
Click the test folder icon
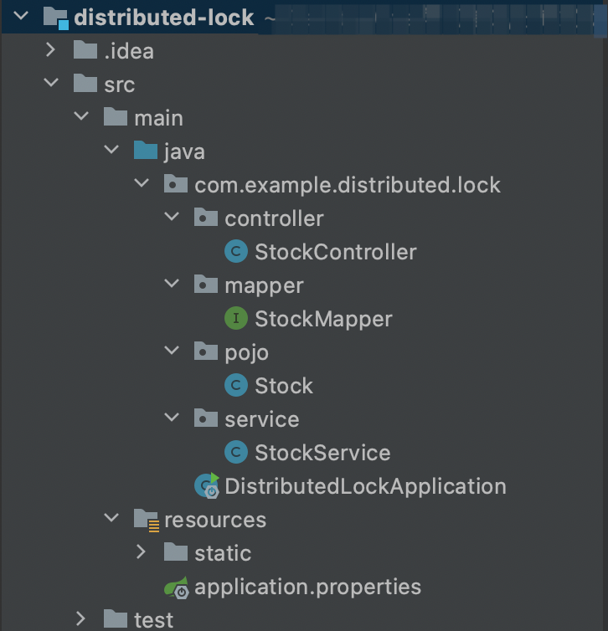[116, 619]
